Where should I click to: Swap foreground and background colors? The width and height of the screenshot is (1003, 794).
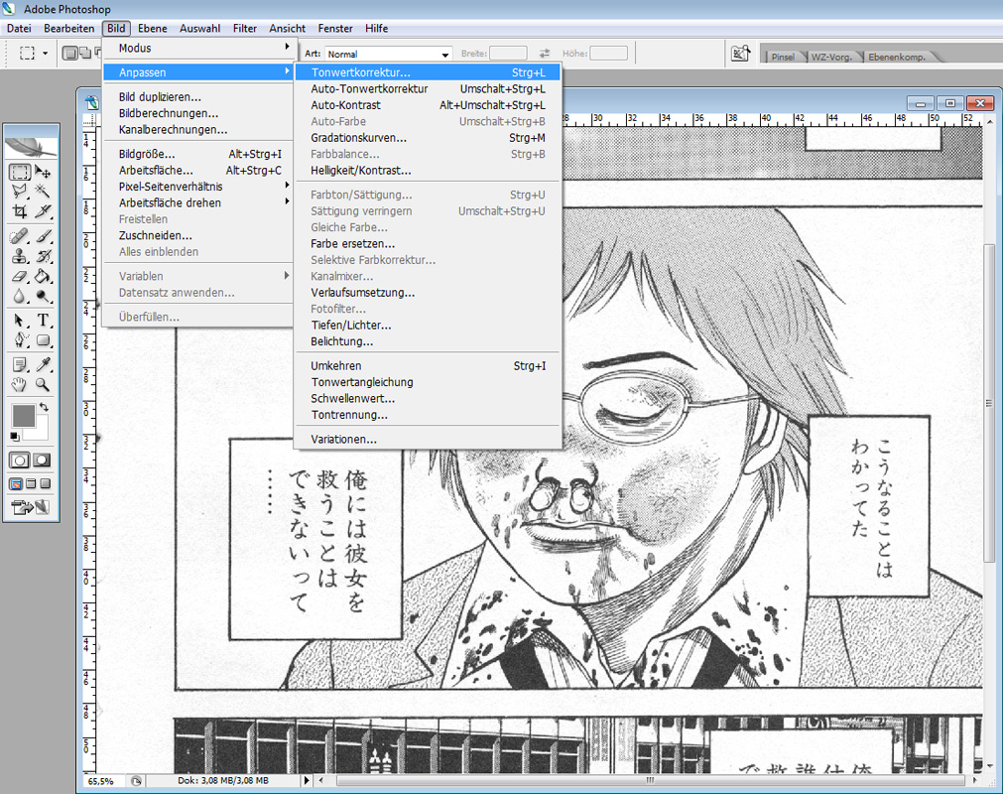pos(44,407)
